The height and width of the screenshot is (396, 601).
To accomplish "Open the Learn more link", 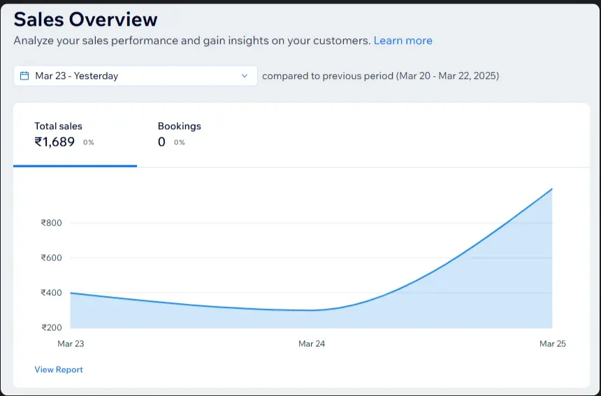I will pos(403,41).
